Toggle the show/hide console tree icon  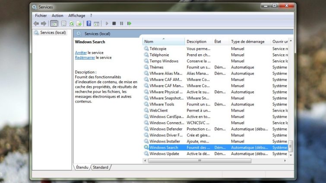click(54, 23)
